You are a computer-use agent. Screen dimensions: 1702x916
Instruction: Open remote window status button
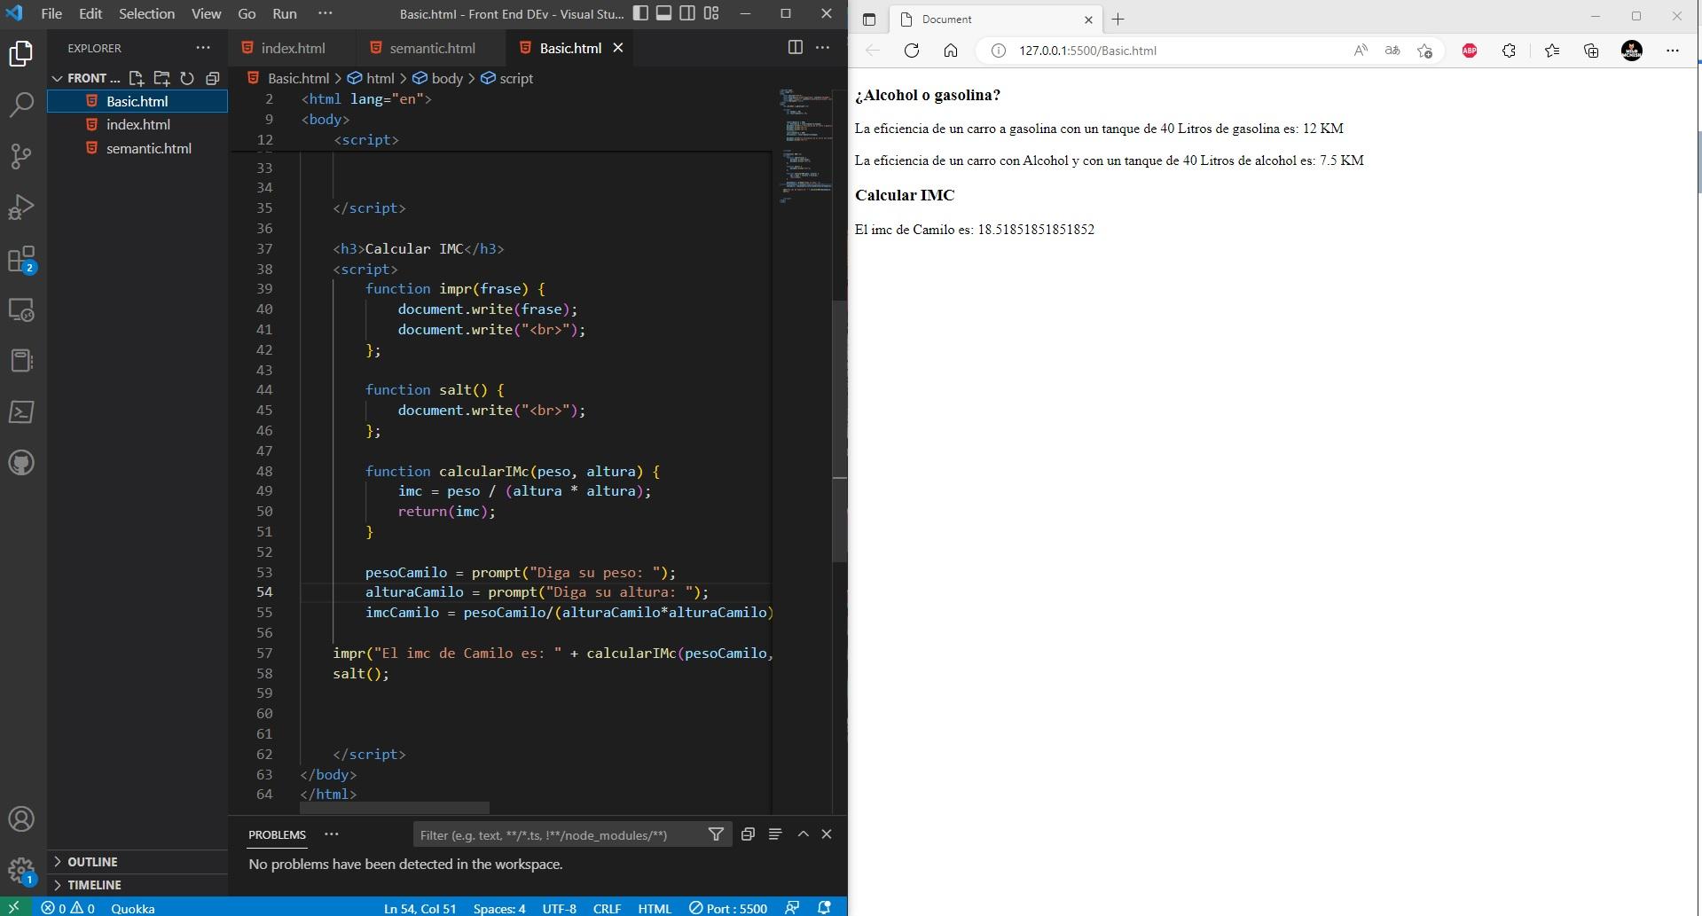point(14,908)
